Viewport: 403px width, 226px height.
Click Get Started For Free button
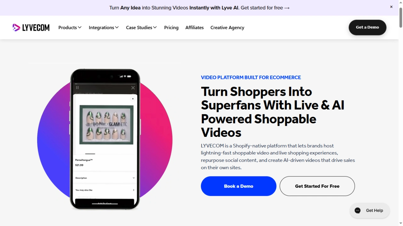pyautogui.click(x=317, y=186)
